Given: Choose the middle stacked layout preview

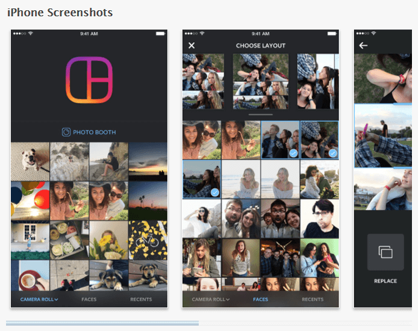Looking at the screenshot, I should tap(261, 81).
